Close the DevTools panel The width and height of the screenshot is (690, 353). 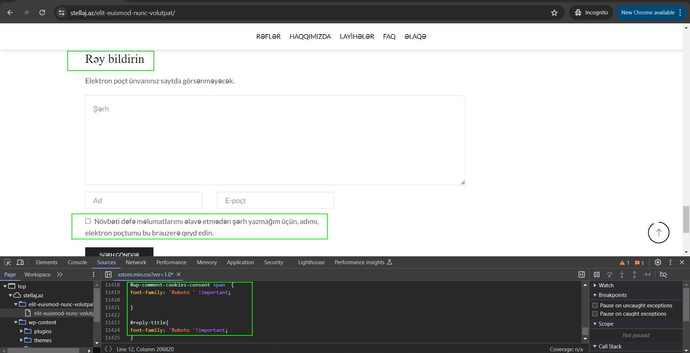click(682, 262)
